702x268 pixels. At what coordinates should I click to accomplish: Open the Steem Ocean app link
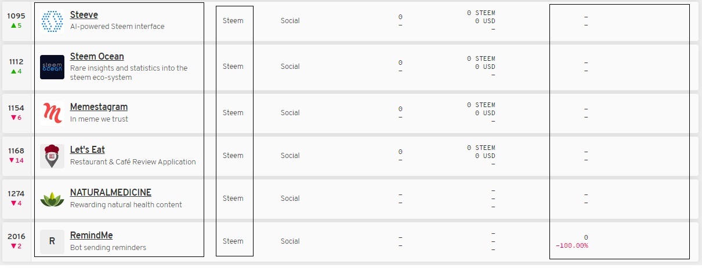coord(97,57)
